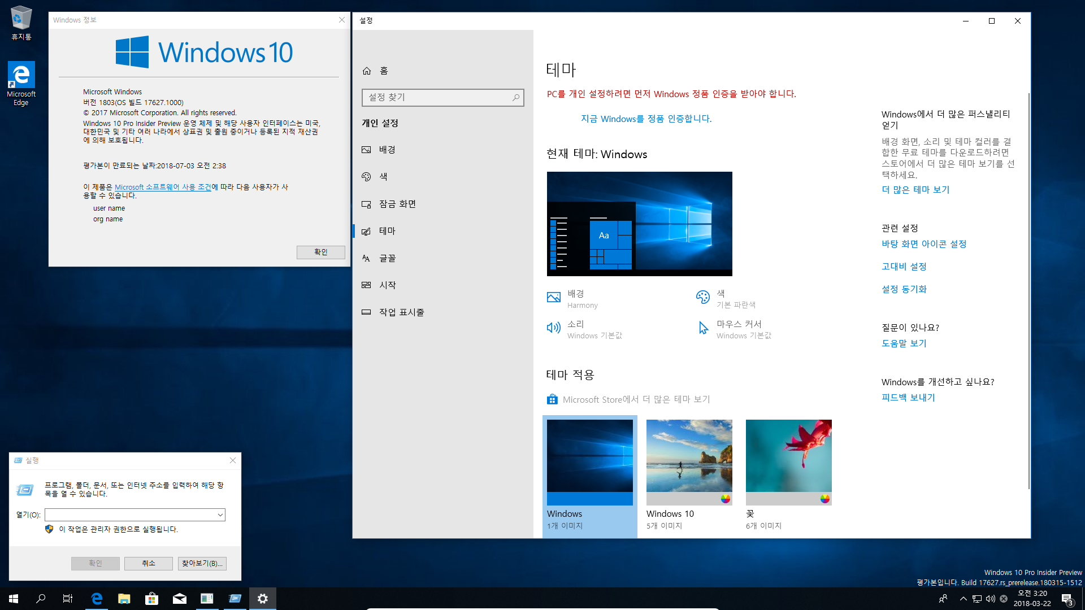
Task: Click the Settings gear taskbar icon
Action: tap(262, 599)
